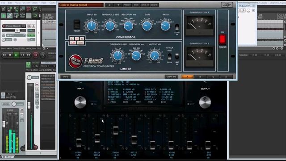The height and width of the screenshot is (161, 286).
Task: Select the L channel button
Action: (x=71, y=38)
